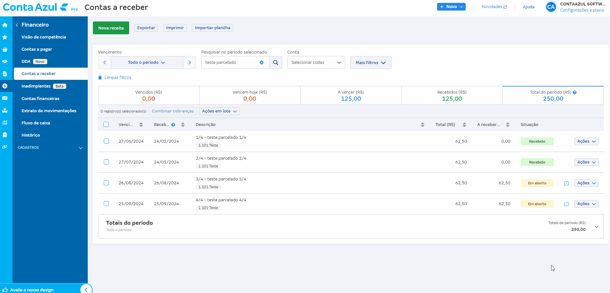
Task: Open 'Inadimplentes' menu item
Action: 36,86
